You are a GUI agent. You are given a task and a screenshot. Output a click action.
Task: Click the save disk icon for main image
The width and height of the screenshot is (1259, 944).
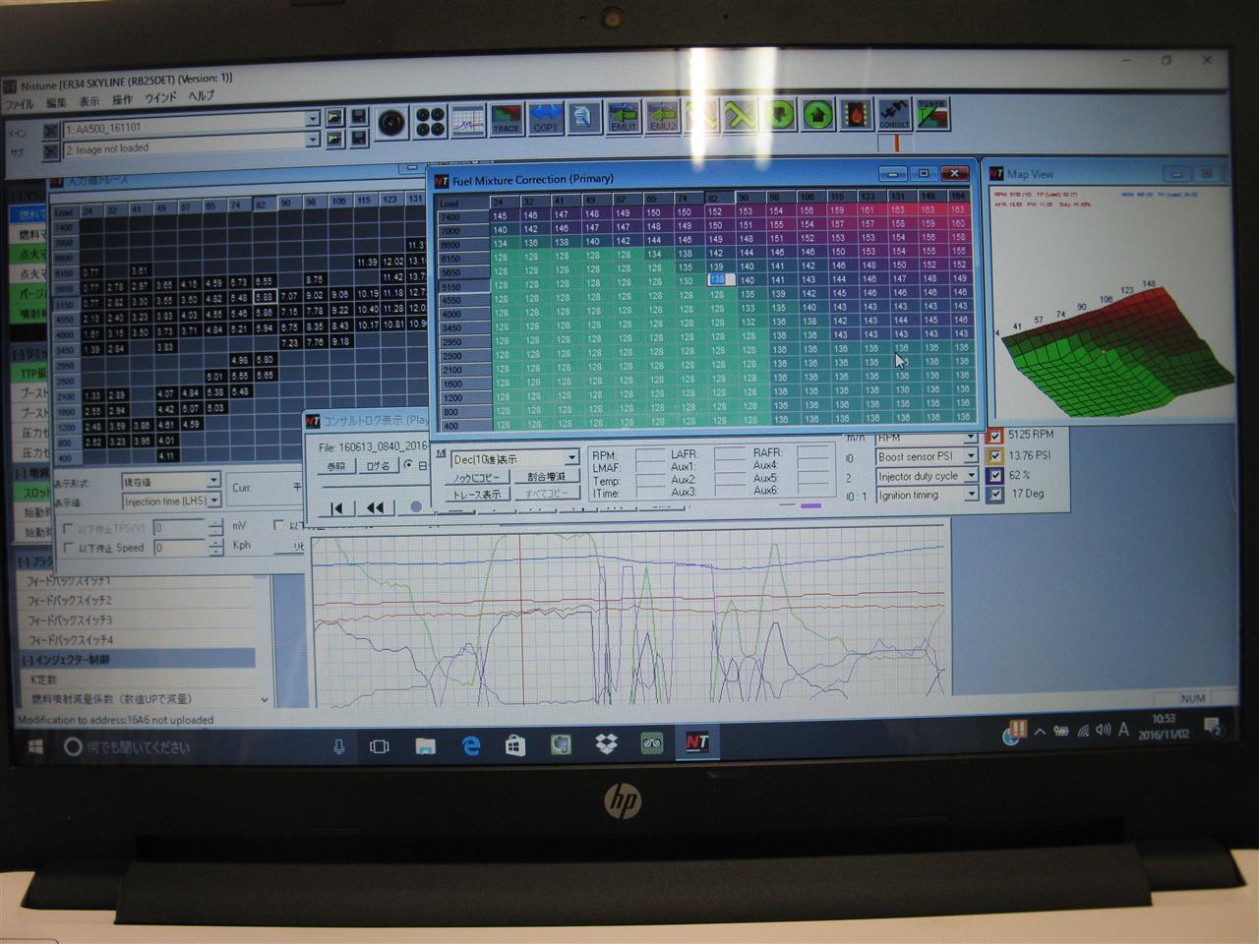pos(358,116)
